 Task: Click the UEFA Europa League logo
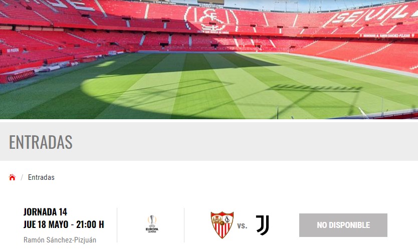pos(152,224)
